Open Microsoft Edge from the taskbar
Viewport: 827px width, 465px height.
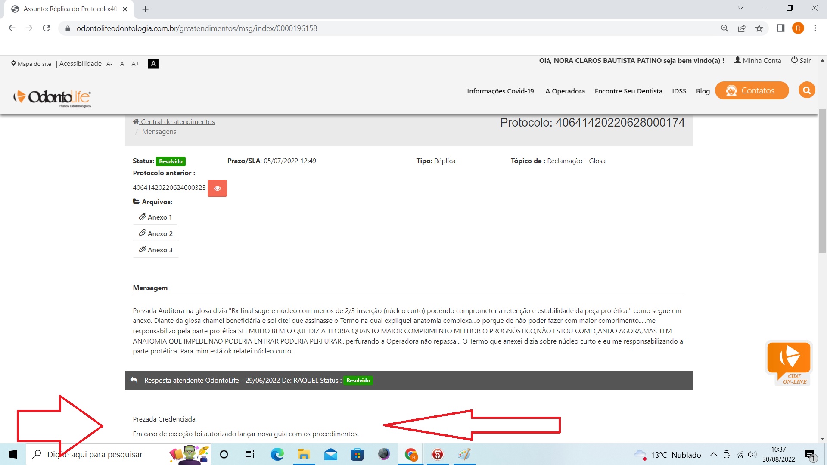click(x=277, y=454)
